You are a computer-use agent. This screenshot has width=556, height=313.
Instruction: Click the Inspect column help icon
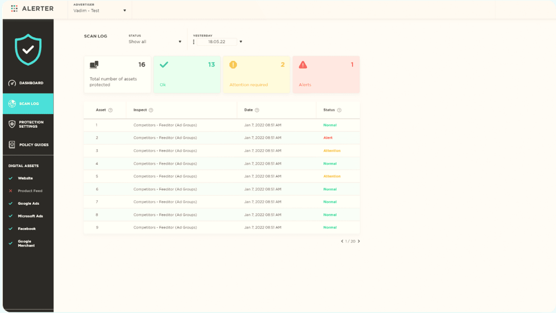tap(151, 110)
